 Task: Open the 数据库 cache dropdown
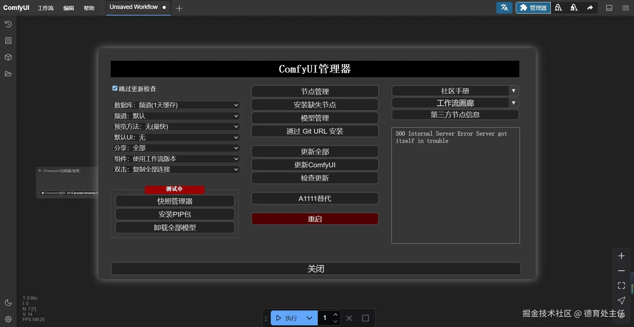[x=176, y=105]
